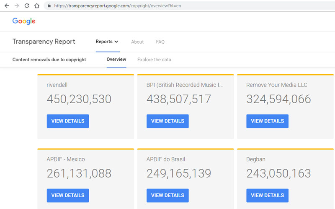
Task: View details for Degban
Action: click(x=267, y=196)
